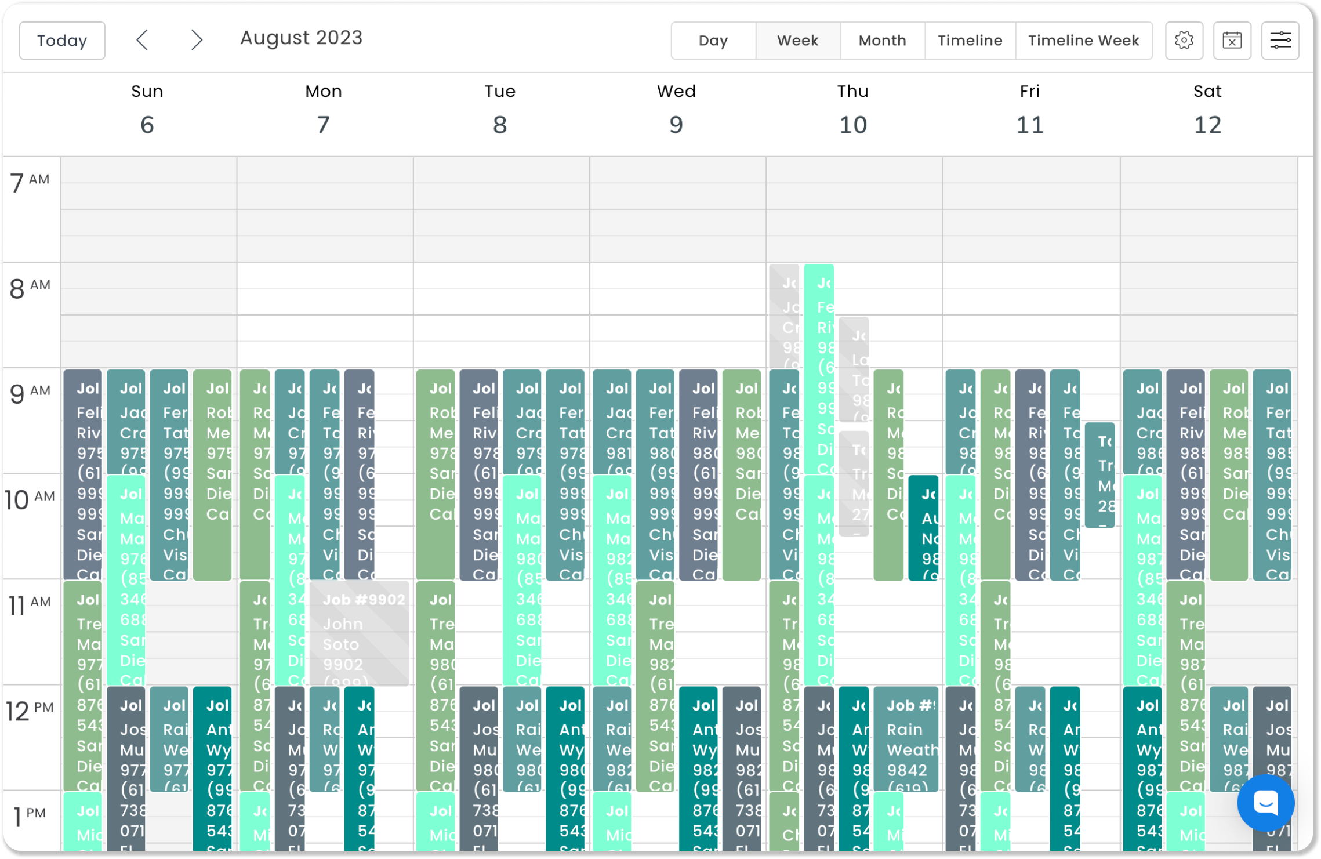
Task: Go to next week arrow
Action: (197, 40)
